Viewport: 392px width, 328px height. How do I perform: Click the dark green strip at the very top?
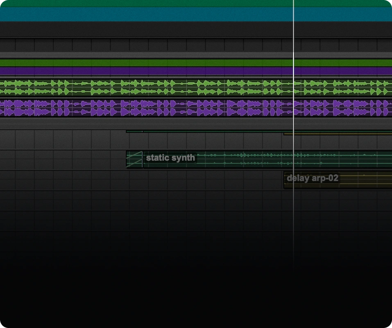(x=164, y=3)
